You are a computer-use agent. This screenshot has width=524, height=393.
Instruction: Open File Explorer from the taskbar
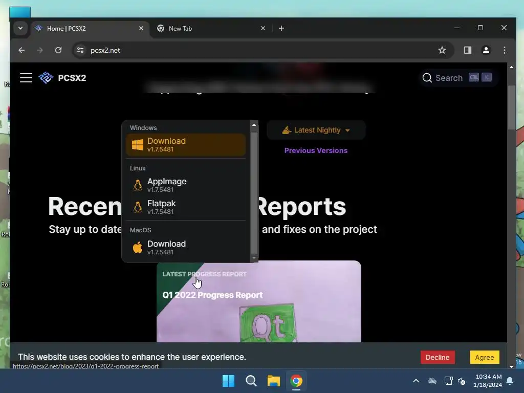click(x=274, y=381)
